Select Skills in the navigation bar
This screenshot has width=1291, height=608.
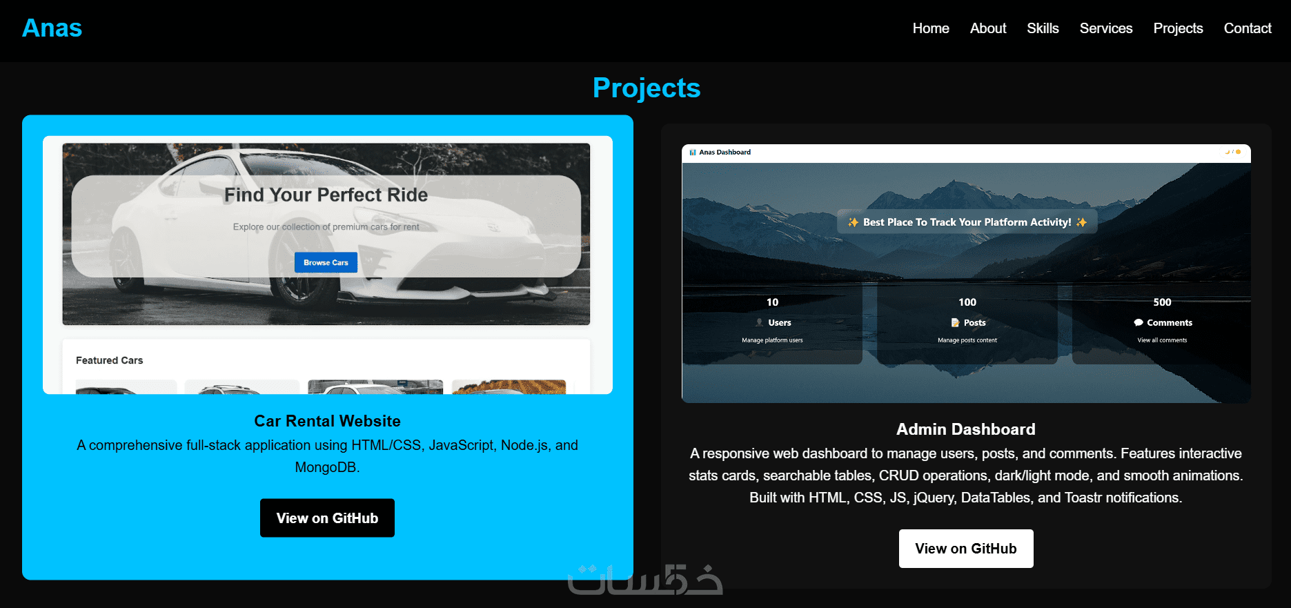click(x=1043, y=28)
